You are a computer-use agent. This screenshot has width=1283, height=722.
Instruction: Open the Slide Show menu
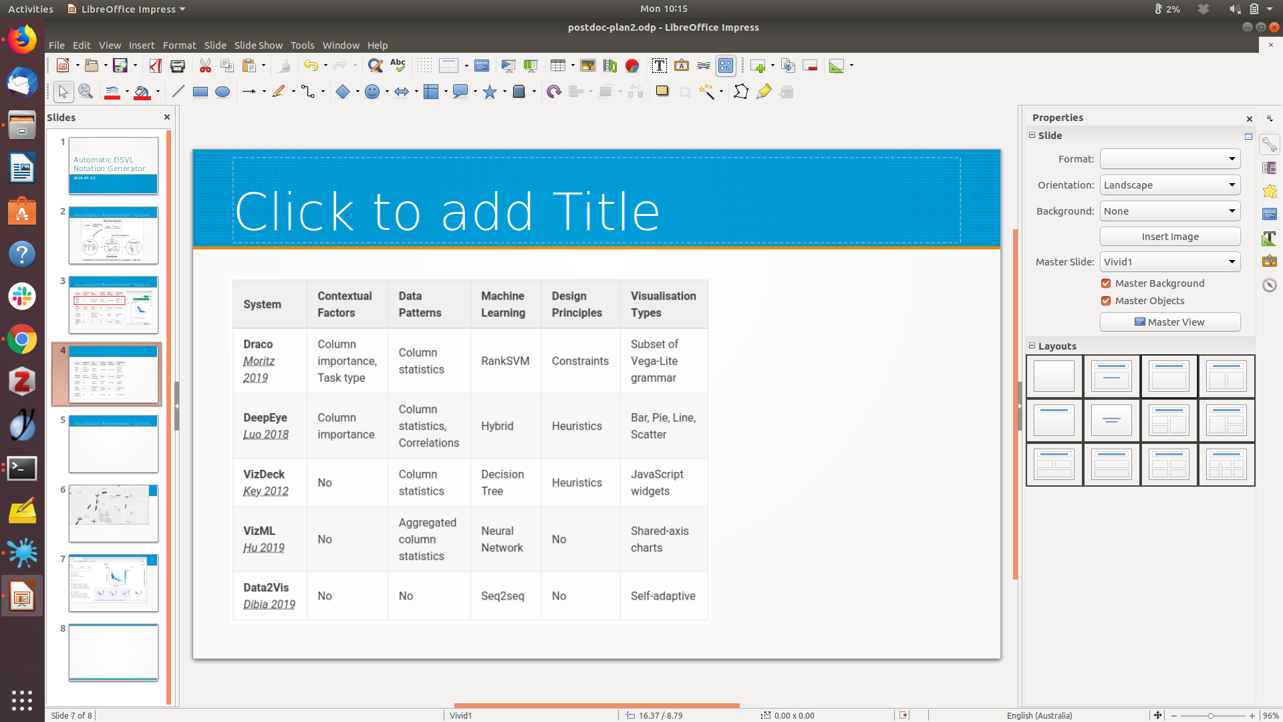[x=258, y=45]
